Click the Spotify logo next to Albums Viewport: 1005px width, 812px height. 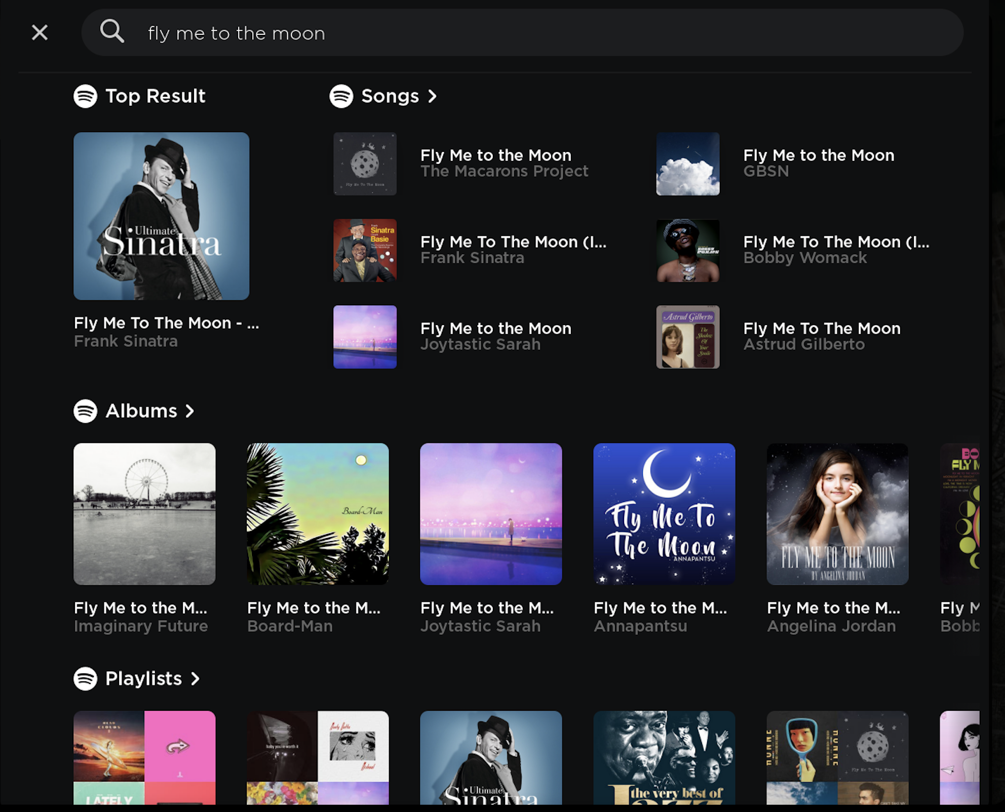point(86,410)
